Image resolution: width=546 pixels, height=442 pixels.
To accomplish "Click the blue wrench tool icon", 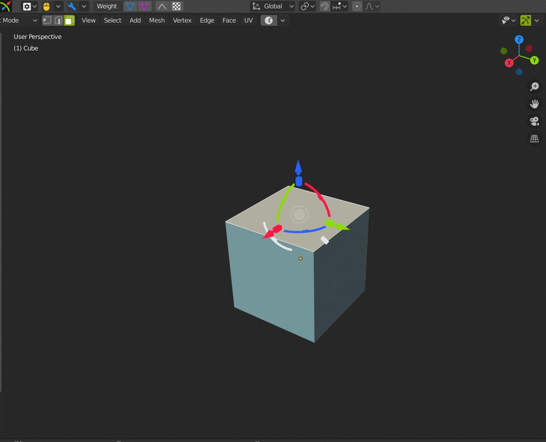I will 72,7.
